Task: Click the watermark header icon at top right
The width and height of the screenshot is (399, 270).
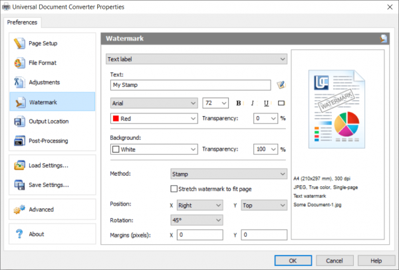Action: pos(384,38)
